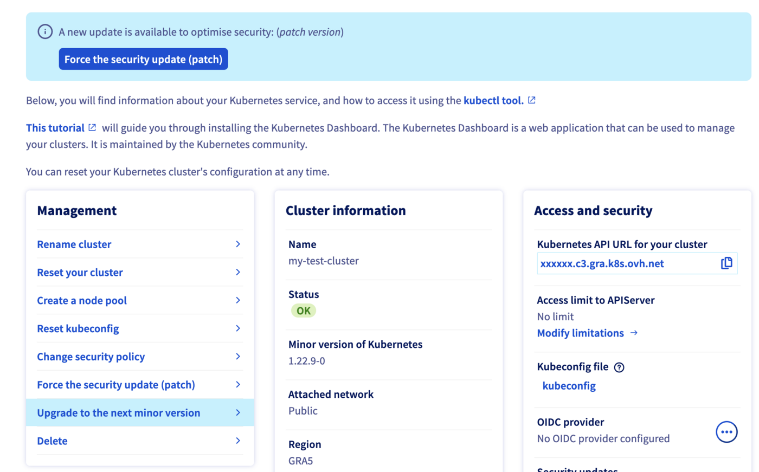Click the chevron beside Reset kubeconfig

point(238,328)
